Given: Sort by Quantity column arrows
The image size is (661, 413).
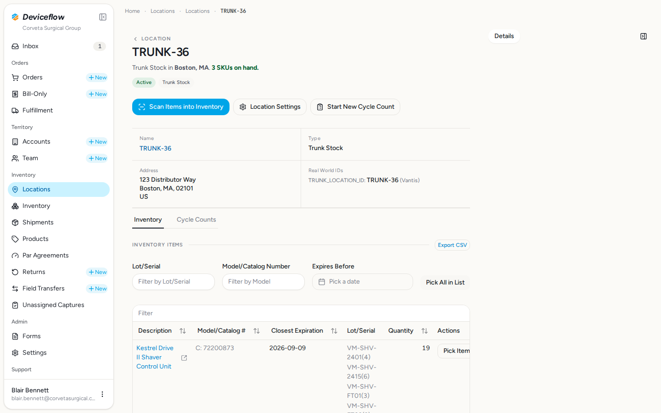Looking at the screenshot, I should pos(425,331).
